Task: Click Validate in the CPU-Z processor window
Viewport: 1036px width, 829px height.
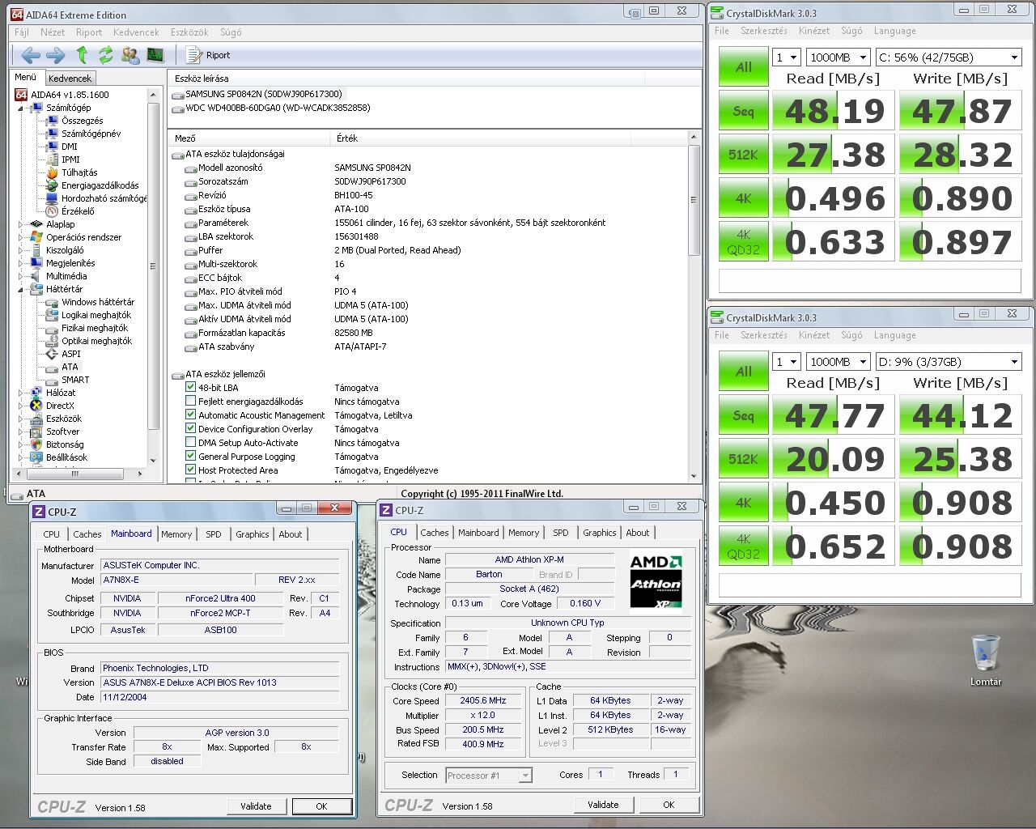Action: coord(603,805)
